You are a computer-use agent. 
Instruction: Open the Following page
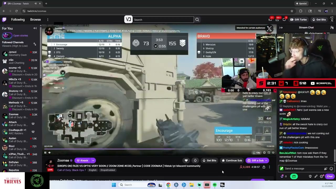pyautogui.click(x=18, y=20)
